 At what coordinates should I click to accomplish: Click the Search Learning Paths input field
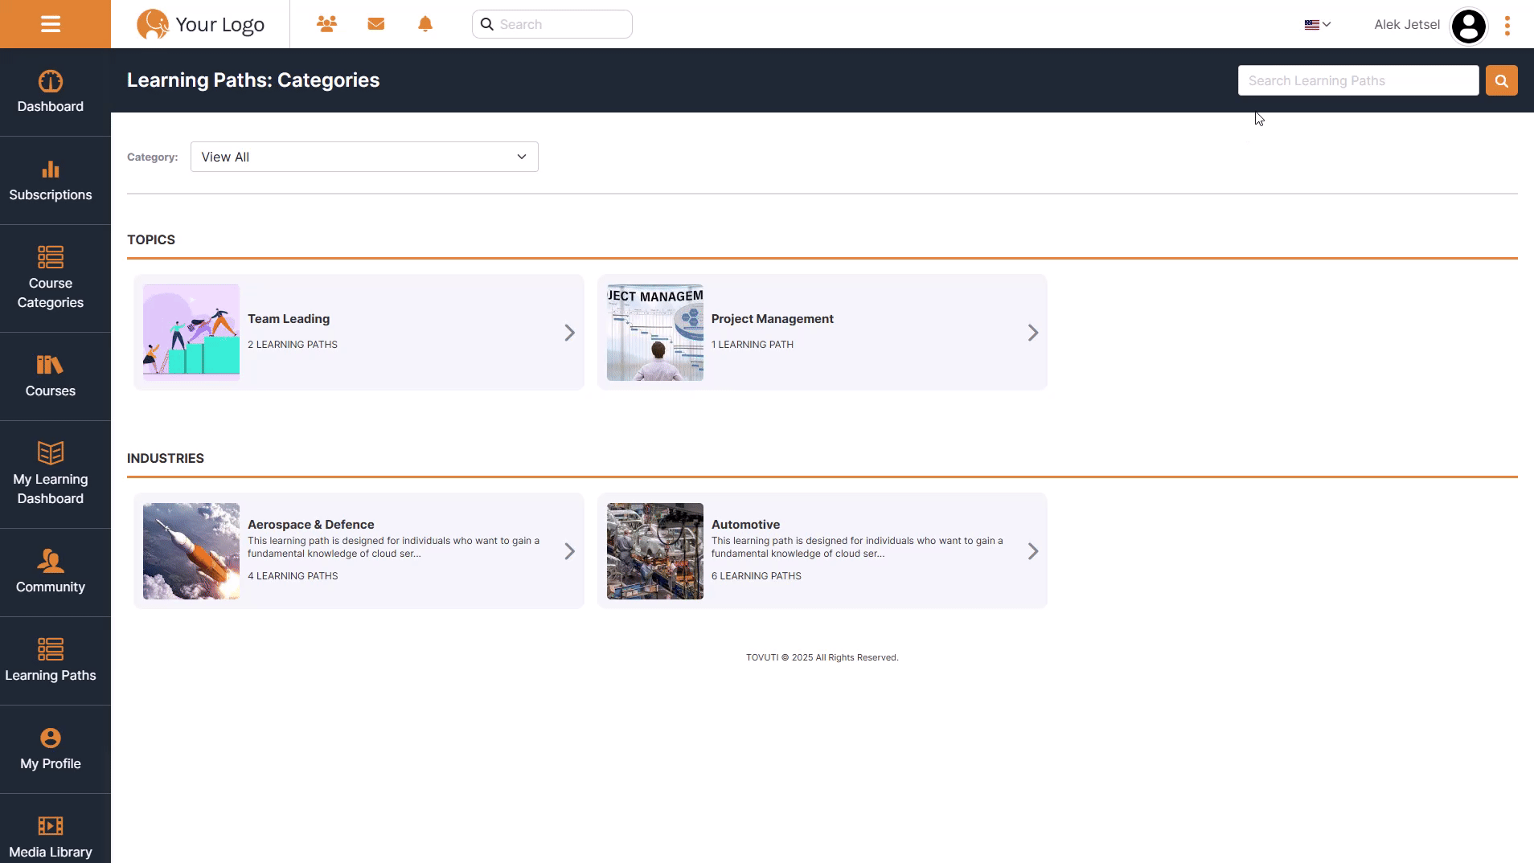(1358, 80)
